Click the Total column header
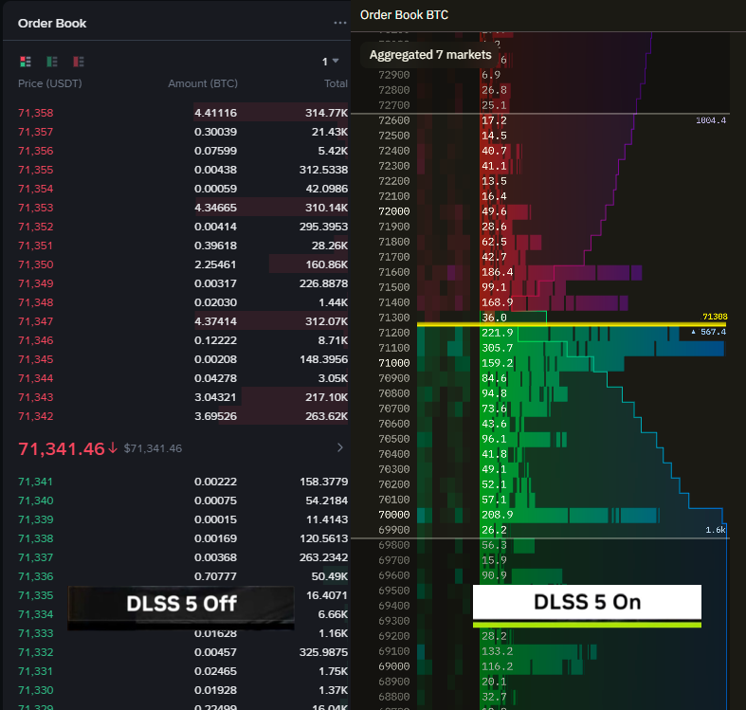 point(336,83)
